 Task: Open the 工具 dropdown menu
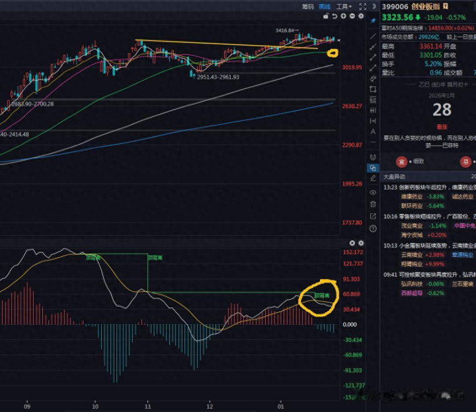(x=343, y=6)
